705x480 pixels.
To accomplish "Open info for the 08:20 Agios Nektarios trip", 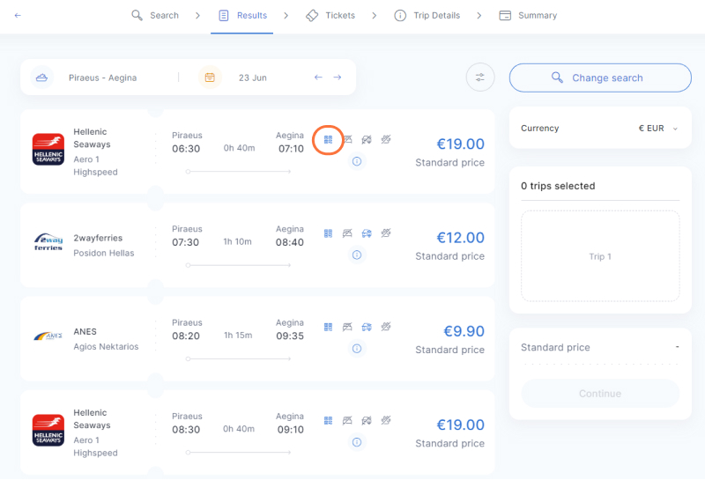I will 357,349.
